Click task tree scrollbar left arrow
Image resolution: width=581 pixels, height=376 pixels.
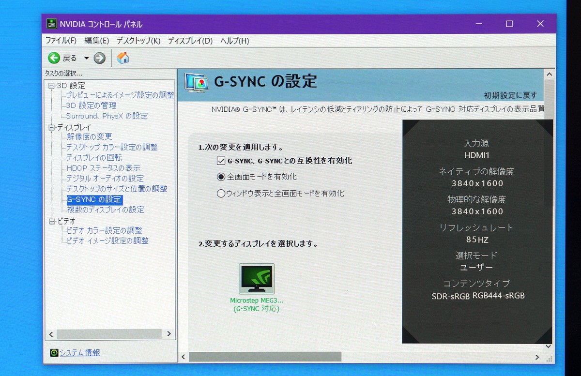tap(51, 334)
